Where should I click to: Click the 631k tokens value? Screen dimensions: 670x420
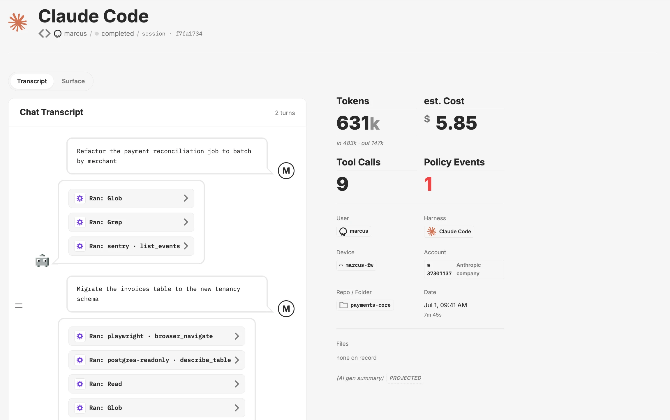(x=358, y=123)
